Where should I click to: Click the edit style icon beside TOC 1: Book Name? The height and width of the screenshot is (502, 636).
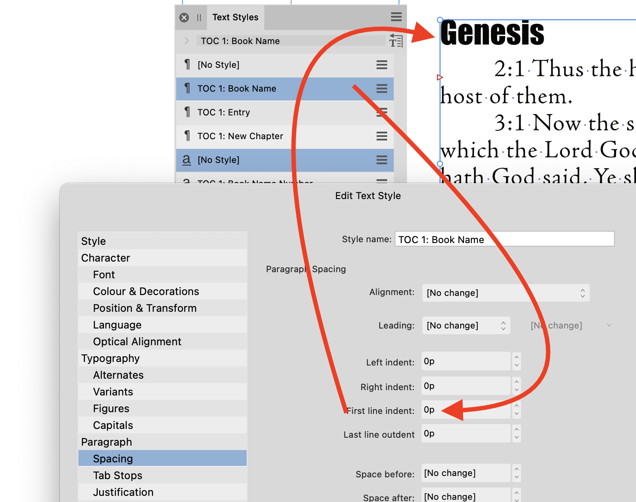click(395, 41)
